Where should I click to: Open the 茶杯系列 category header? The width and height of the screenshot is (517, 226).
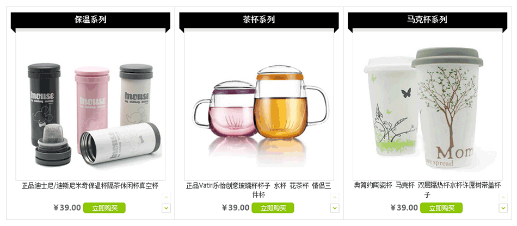click(259, 20)
